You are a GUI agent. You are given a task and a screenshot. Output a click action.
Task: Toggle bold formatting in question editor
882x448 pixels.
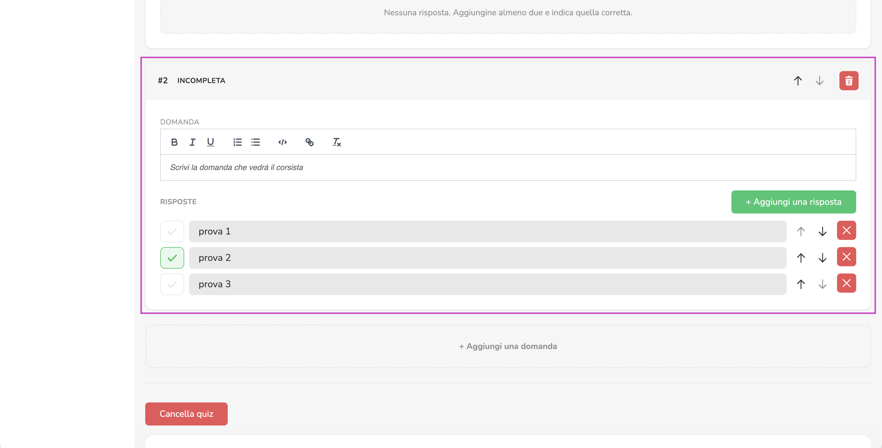(174, 142)
